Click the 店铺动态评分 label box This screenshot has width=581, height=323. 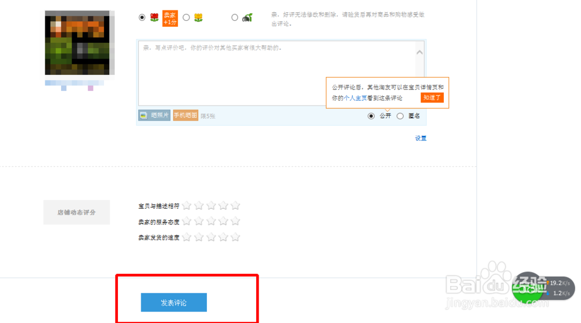pos(77,212)
